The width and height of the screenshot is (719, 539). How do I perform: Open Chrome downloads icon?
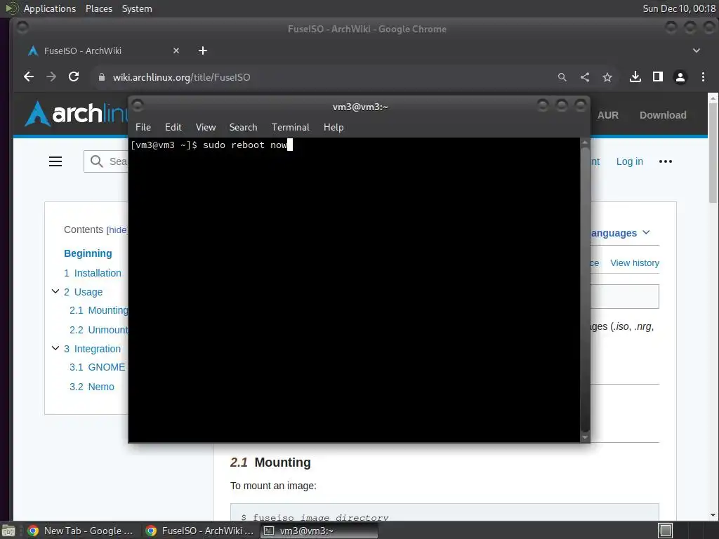(635, 77)
